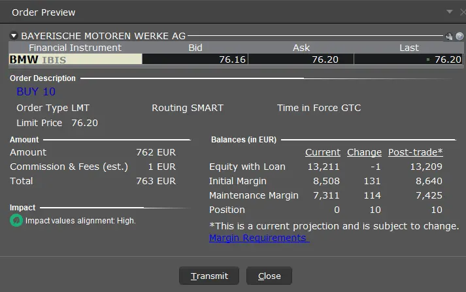The width and height of the screenshot is (466, 292).
Task: Click the Order Description section heading
Action: tap(42, 78)
